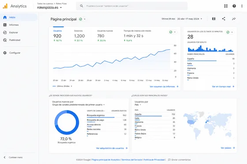Click the green check icon in realtime card
This screenshot has width=247, height=164.
pyautogui.click(x=228, y=32)
